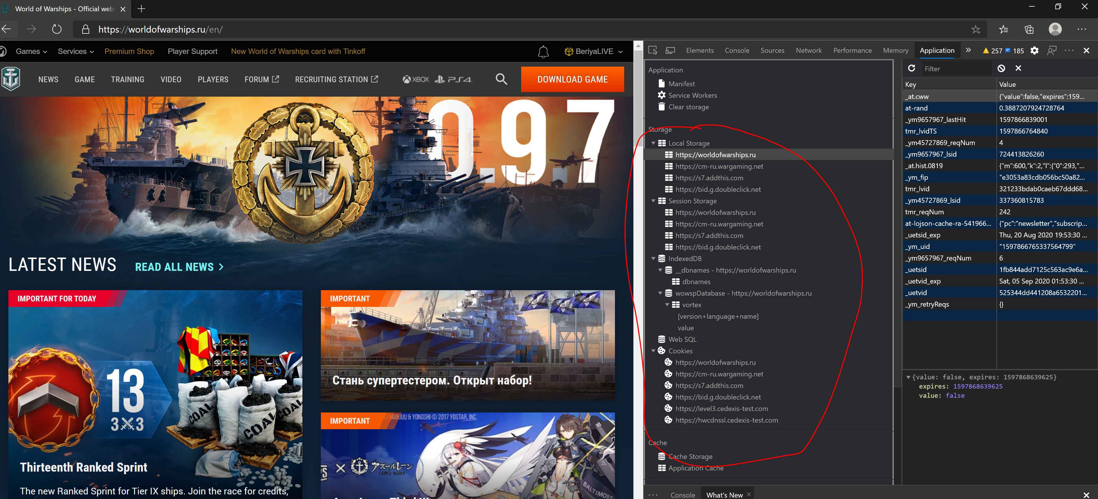Open site search magnifier icon
1098x499 pixels.
click(x=501, y=79)
